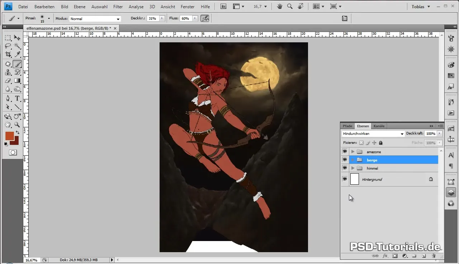Toggle lock transparent pixels
The height and width of the screenshot is (264, 459).
click(361, 143)
